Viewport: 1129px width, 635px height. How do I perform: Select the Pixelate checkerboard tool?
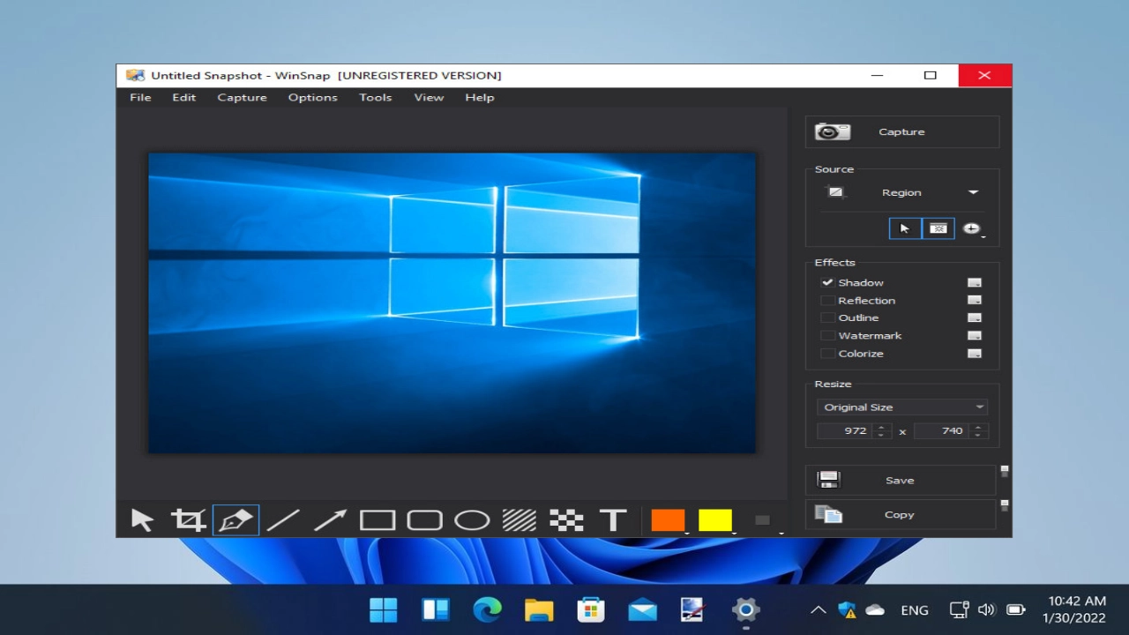point(566,520)
